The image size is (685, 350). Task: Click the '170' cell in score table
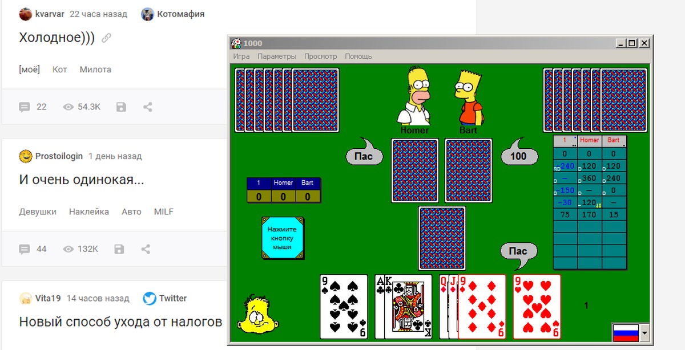point(590,215)
